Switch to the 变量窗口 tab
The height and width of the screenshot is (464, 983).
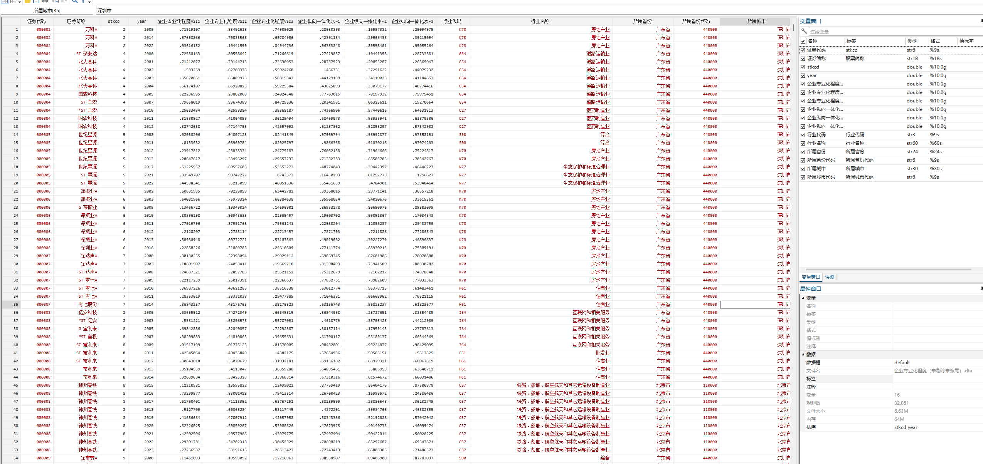810,277
